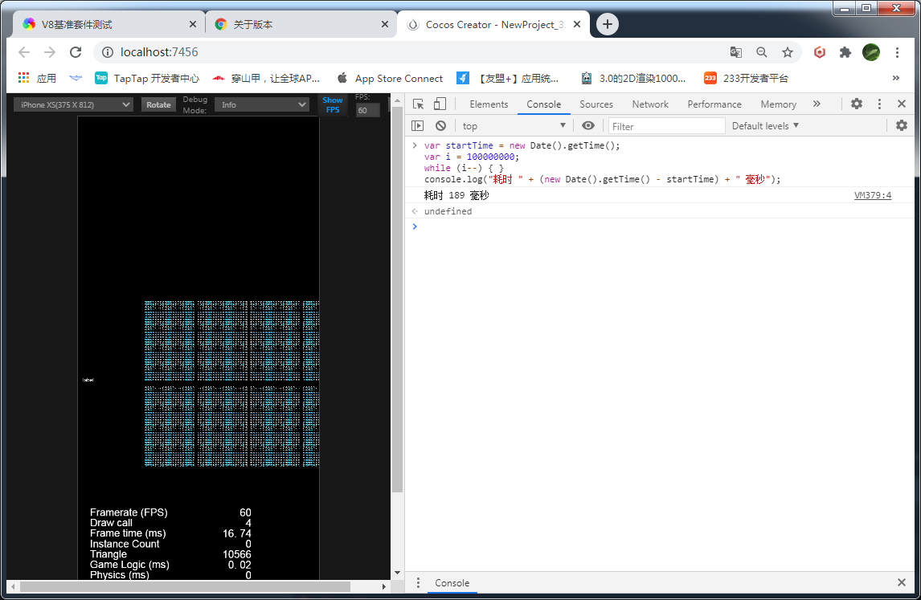Open console settings gear icon
This screenshot has height=600, width=921.
(901, 126)
